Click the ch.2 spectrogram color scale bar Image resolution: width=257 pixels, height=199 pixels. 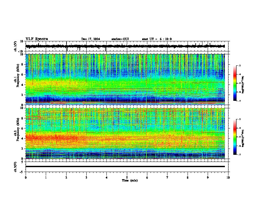click(x=235, y=137)
